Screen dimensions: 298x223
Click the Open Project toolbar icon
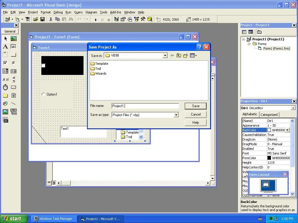click(36, 19)
